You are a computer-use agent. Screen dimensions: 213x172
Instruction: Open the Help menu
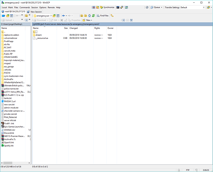(x=58, y=8)
